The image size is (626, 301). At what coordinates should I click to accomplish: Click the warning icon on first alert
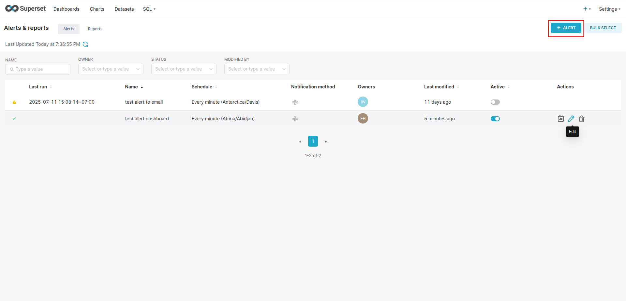(x=14, y=102)
